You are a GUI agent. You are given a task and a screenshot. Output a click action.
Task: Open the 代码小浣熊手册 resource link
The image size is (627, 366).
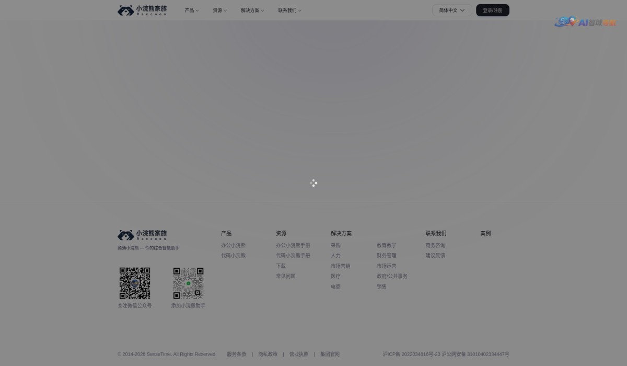click(x=293, y=255)
